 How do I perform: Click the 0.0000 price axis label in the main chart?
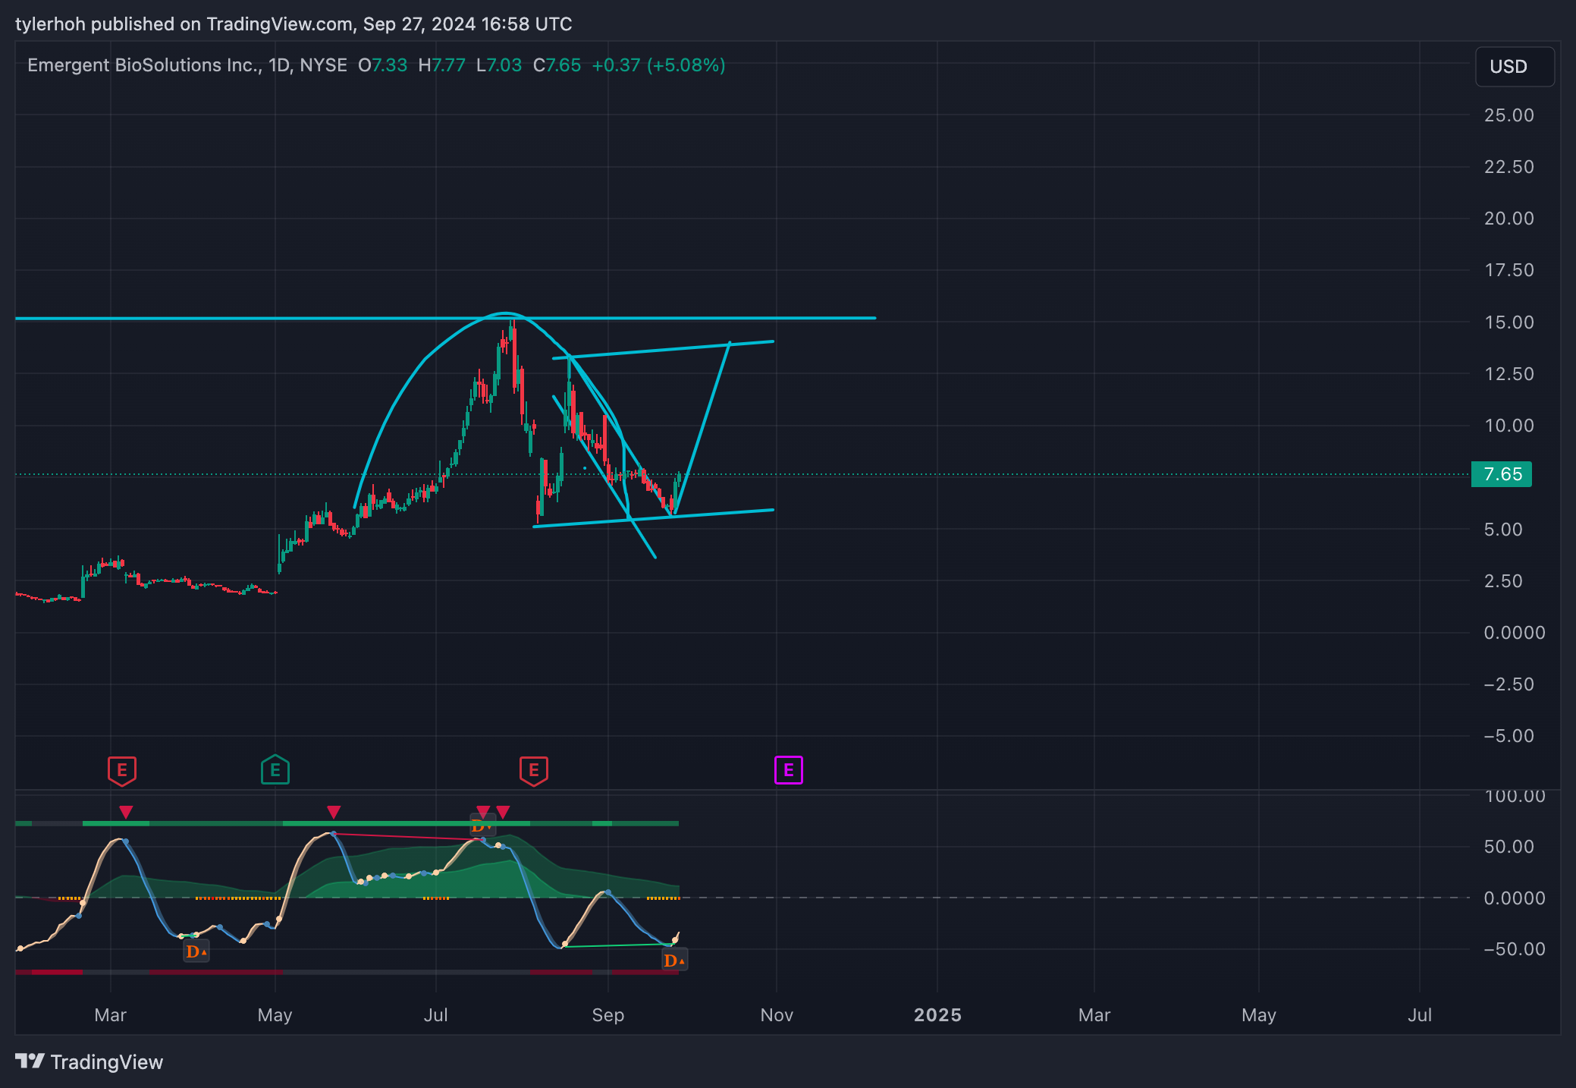[x=1514, y=633]
